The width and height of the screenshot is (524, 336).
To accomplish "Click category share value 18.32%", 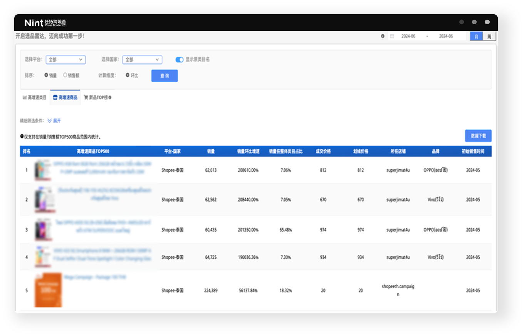I will [x=286, y=291].
